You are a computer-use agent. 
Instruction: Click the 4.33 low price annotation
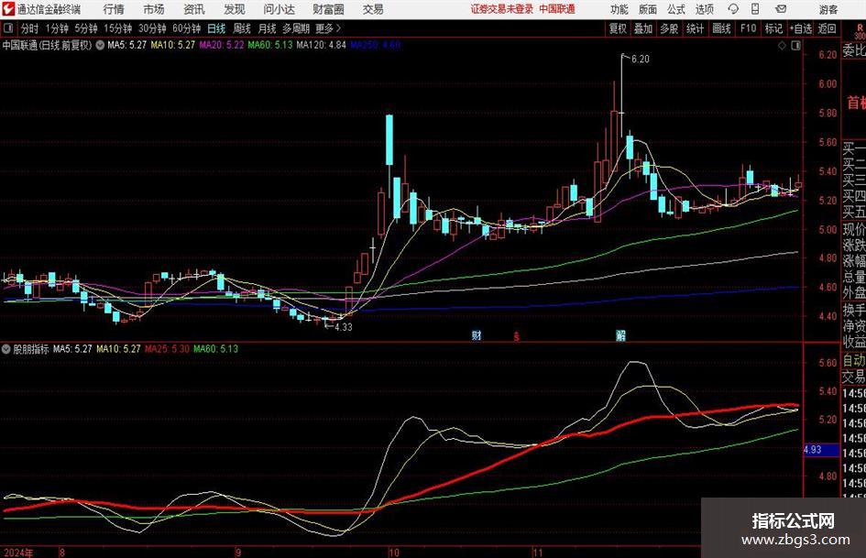click(343, 327)
